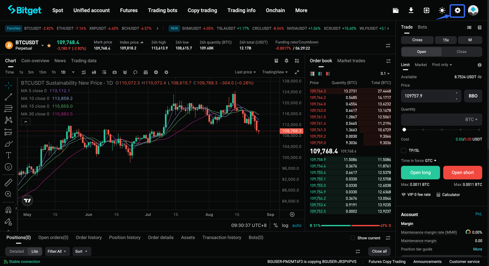Click the Open short button
489x266 pixels.
(463, 173)
